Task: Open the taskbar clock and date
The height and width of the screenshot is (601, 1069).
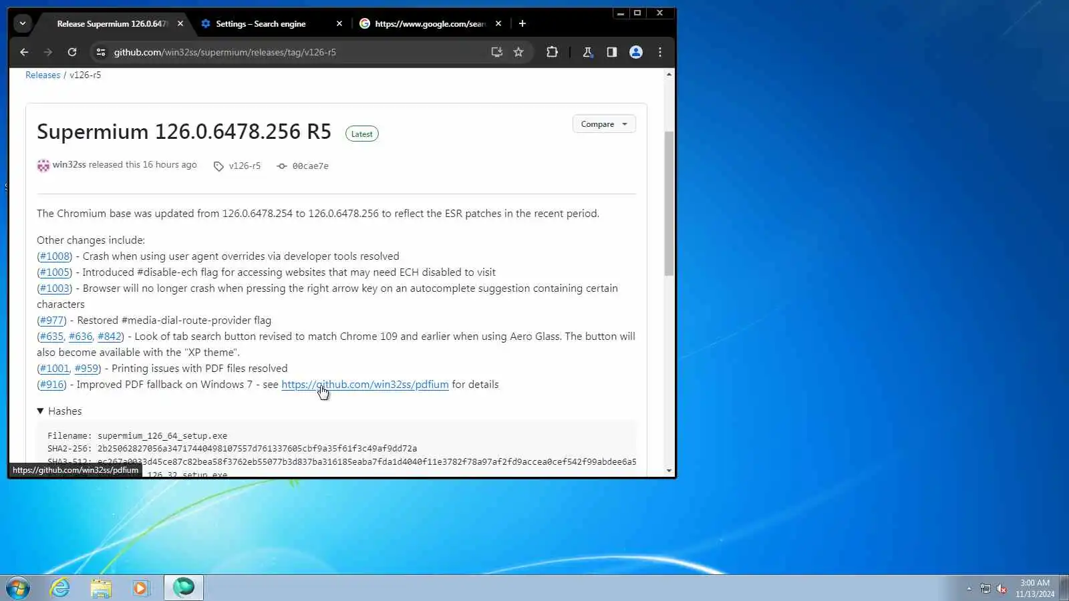Action: (1035, 588)
